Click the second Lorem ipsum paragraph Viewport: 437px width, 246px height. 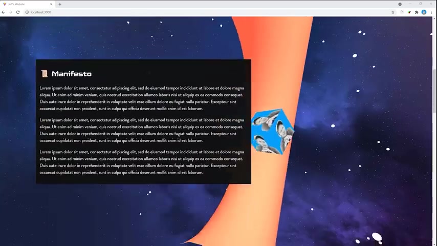pyautogui.click(x=142, y=130)
